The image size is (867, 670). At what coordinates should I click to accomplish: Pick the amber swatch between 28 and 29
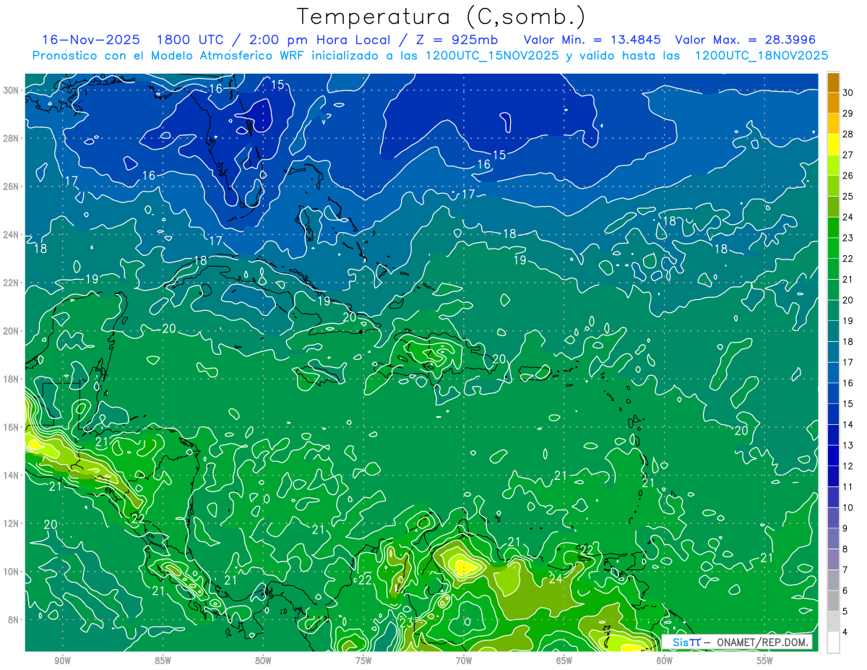pyautogui.click(x=833, y=124)
